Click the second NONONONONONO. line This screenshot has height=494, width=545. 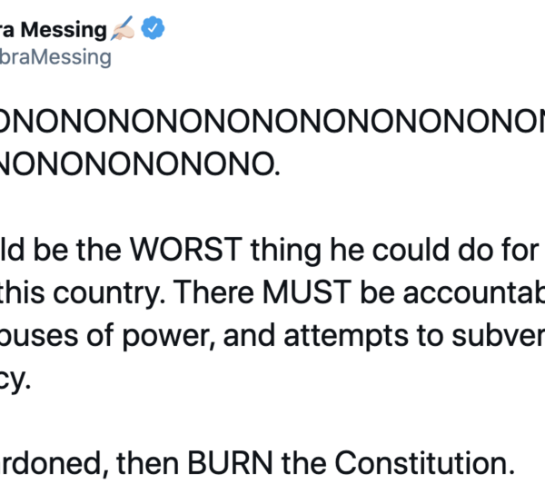pos(136,164)
